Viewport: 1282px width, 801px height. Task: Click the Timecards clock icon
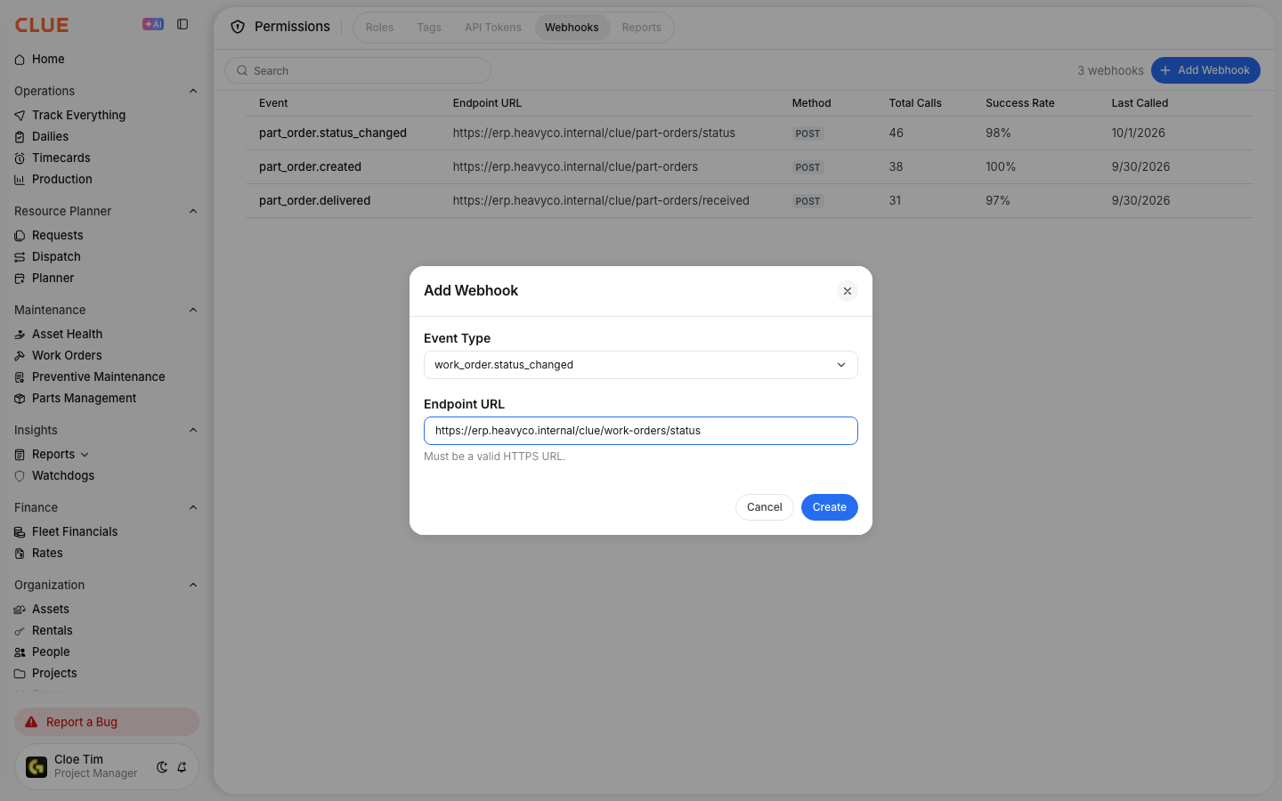pos(20,158)
